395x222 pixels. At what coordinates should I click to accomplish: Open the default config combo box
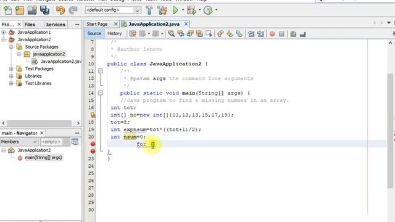112,10
